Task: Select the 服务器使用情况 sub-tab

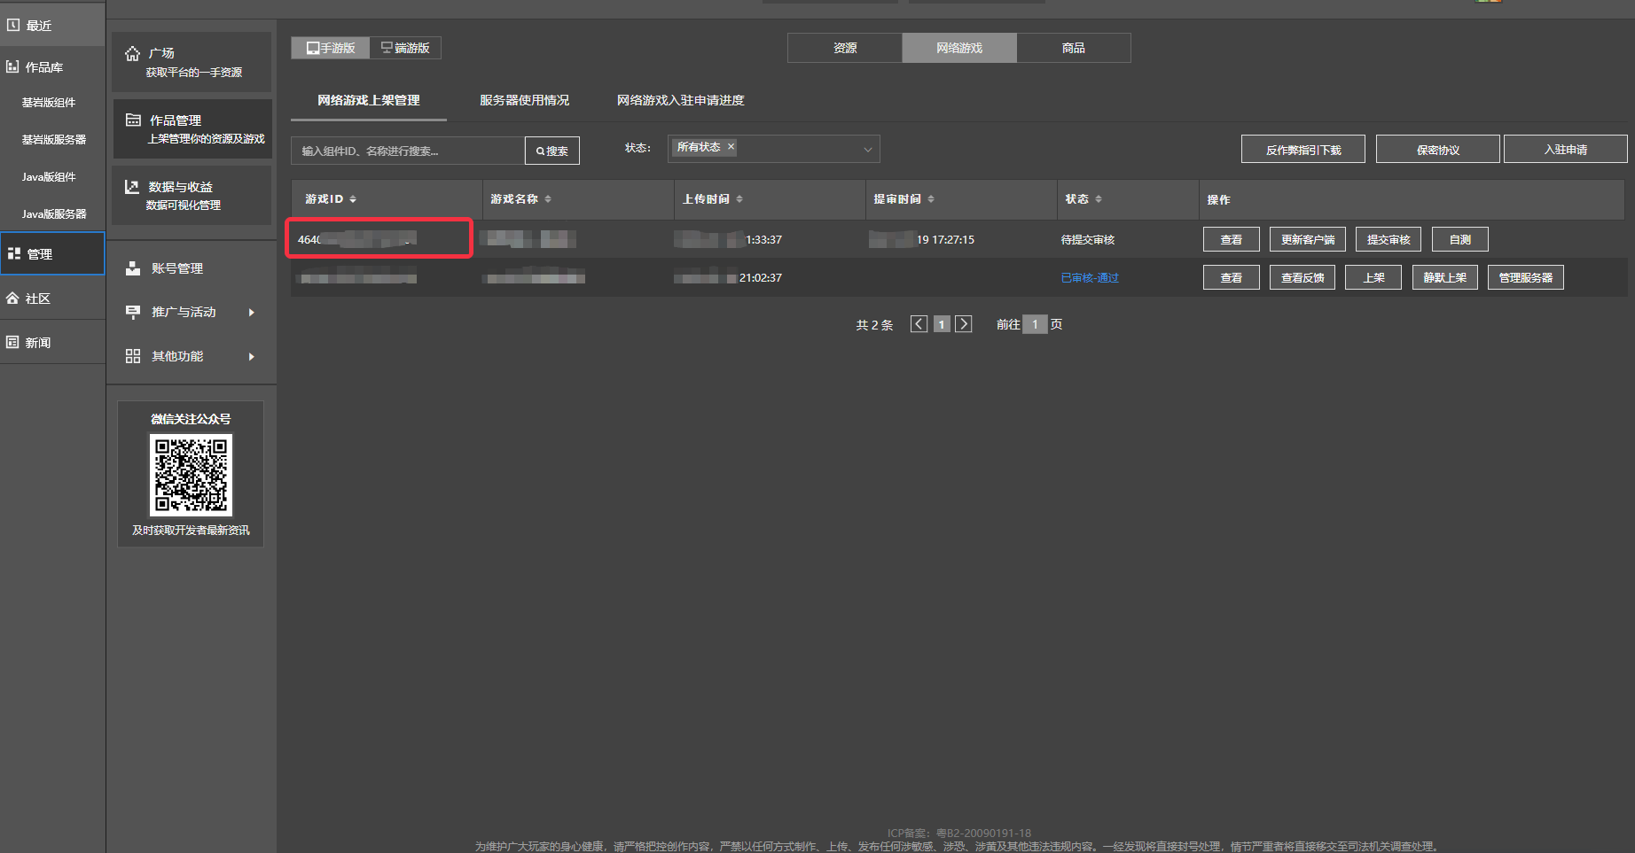Action: tap(525, 100)
